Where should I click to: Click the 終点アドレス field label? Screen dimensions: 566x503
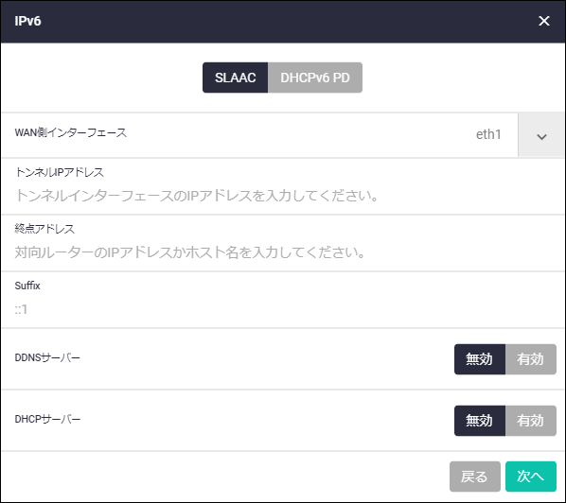(44, 229)
